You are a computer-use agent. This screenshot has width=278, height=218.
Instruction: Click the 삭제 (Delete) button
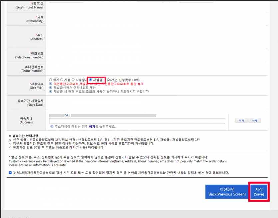coord(255,120)
